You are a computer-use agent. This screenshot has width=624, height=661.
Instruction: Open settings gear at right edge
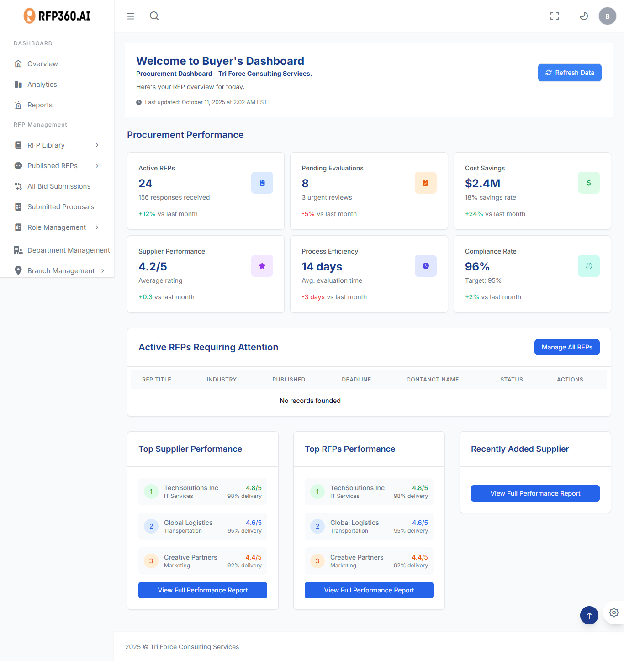pyautogui.click(x=613, y=613)
